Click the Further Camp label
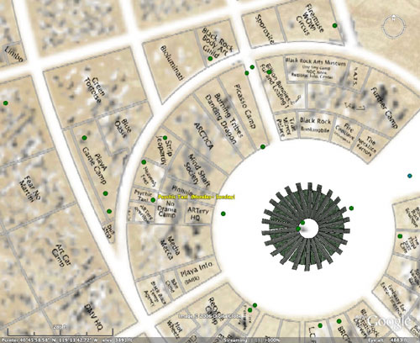This screenshot has width=420, height=343. (384, 108)
